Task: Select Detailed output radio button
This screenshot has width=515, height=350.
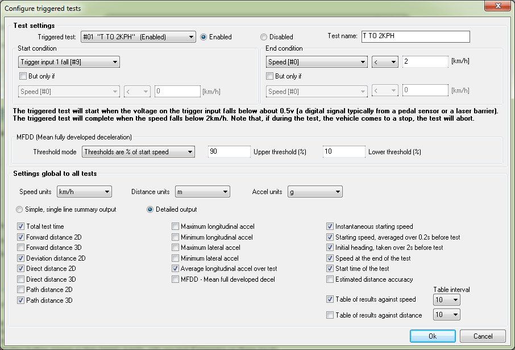Action: [150, 209]
